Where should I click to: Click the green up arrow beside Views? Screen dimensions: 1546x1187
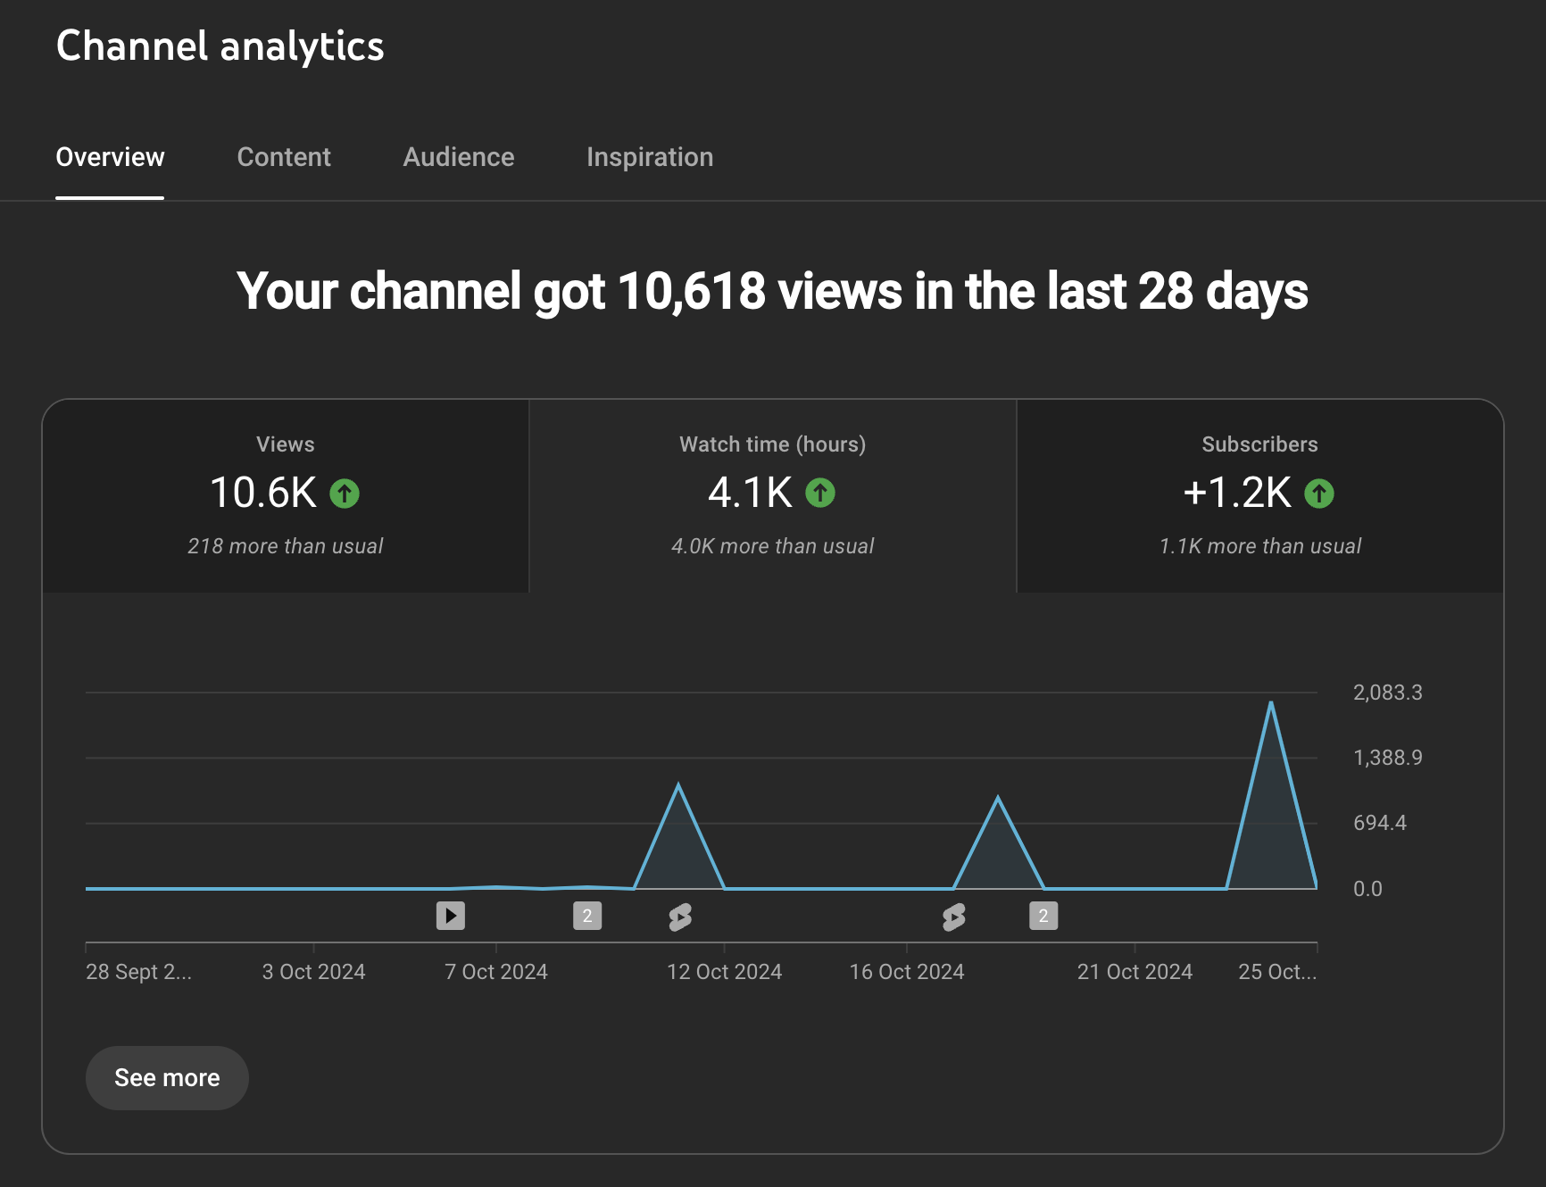tap(345, 494)
